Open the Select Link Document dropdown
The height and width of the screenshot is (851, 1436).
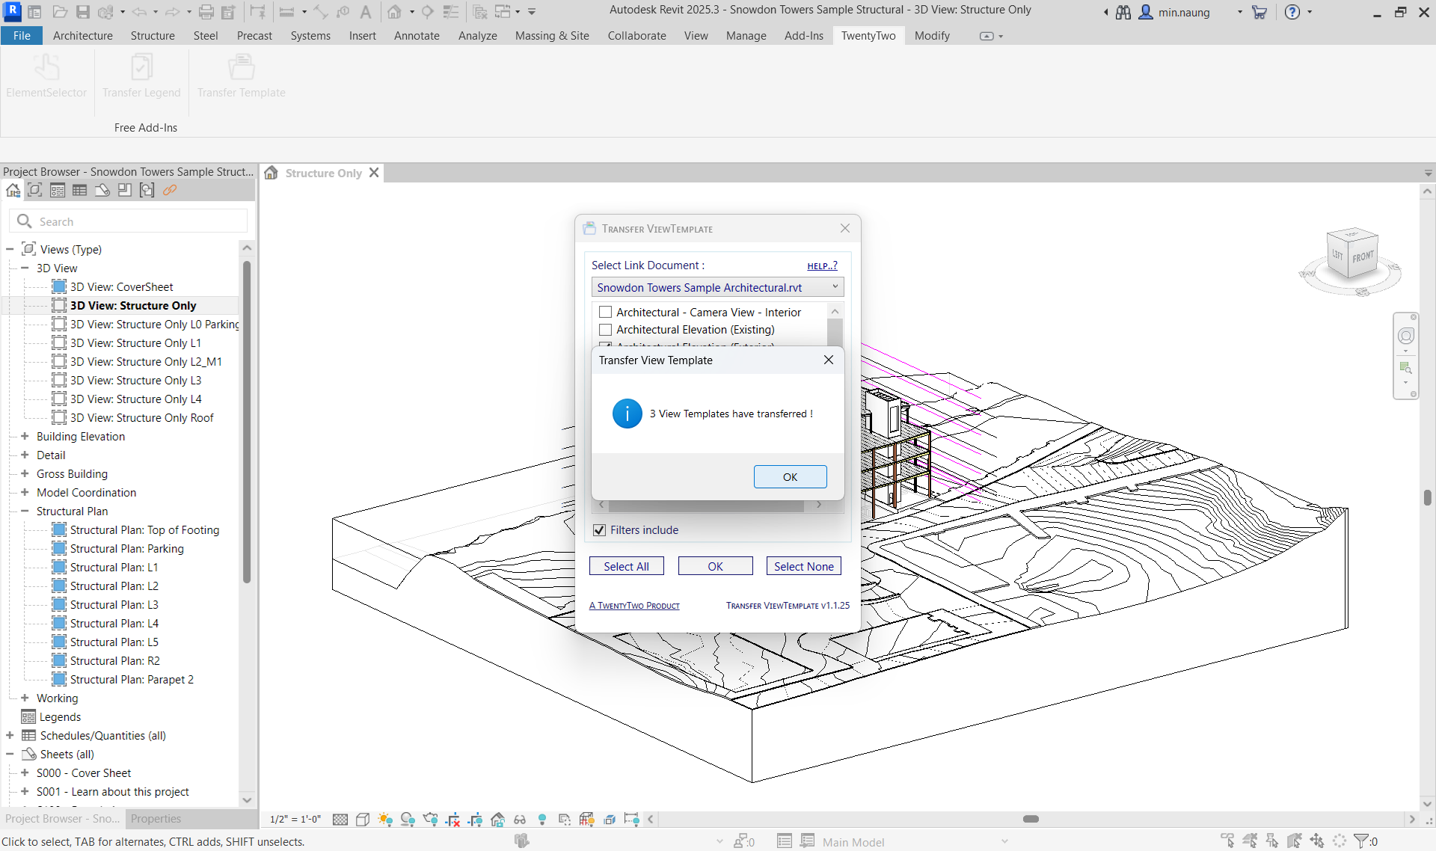click(x=835, y=287)
